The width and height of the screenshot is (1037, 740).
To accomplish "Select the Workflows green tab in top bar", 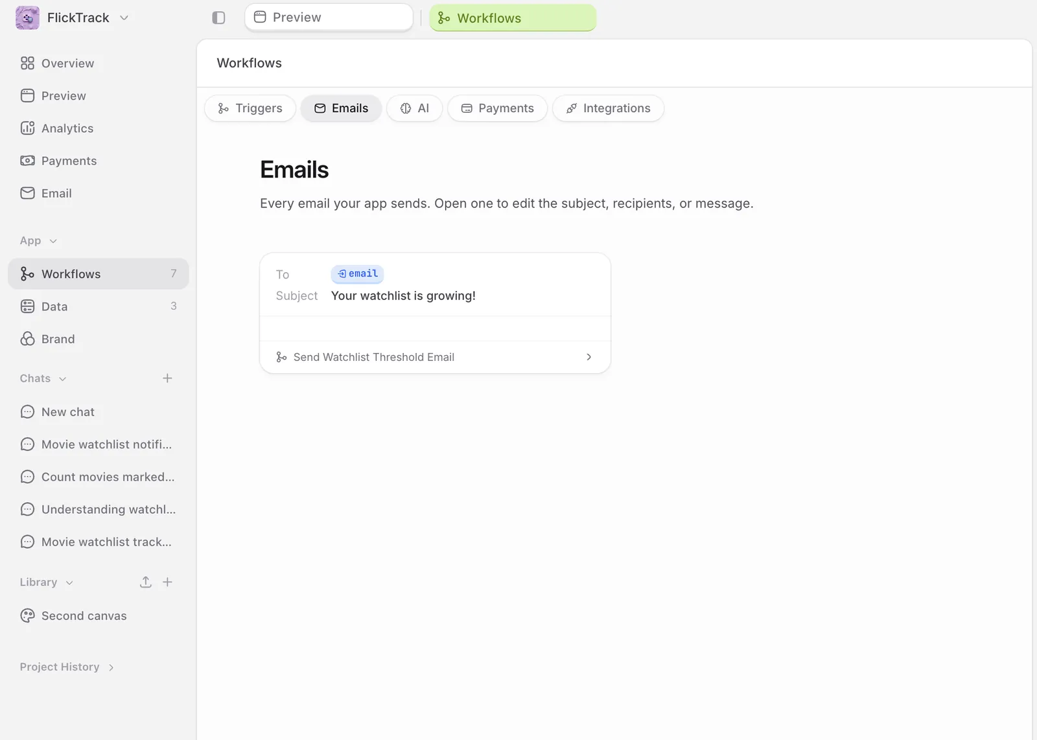I will click(x=513, y=18).
